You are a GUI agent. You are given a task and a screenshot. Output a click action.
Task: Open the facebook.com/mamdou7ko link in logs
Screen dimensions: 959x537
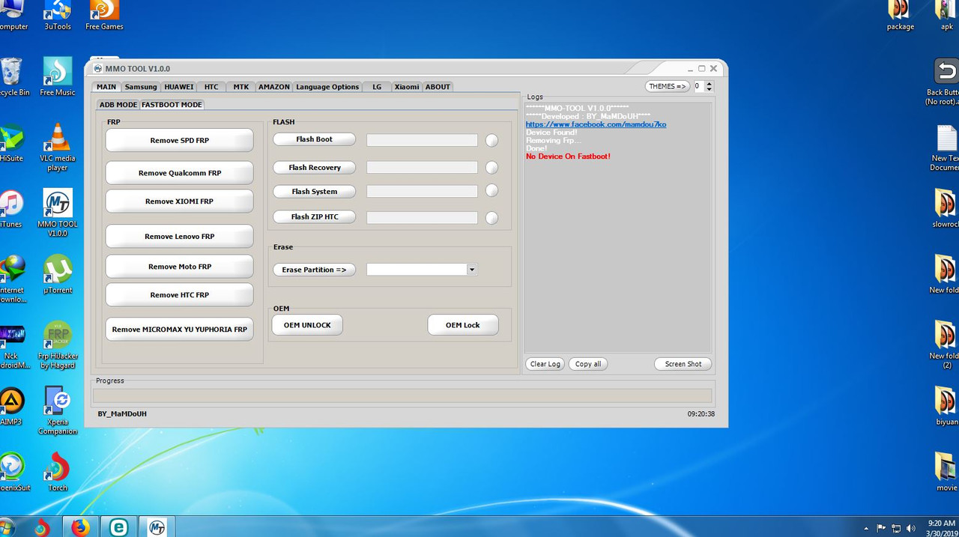coord(596,124)
